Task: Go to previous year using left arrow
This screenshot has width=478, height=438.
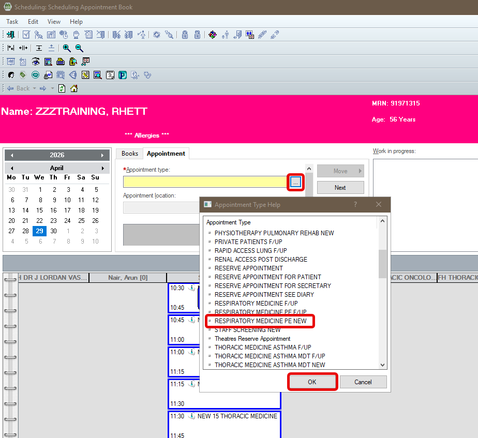Action: point(12,155)
